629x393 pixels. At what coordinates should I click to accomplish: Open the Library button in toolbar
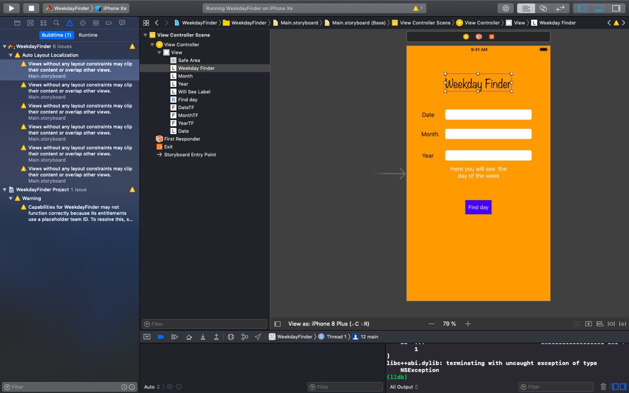pos(505,8)
